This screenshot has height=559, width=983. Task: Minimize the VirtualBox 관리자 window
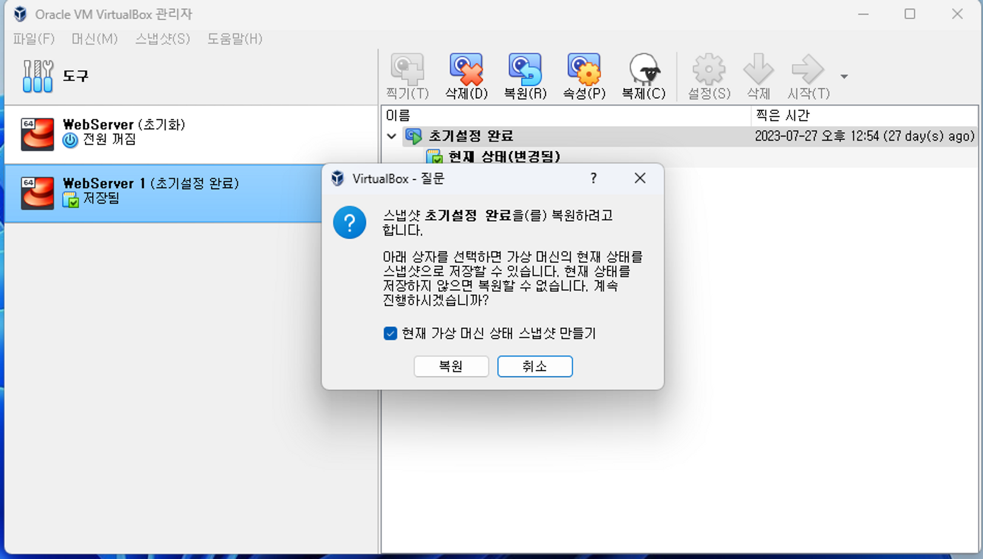863,14
